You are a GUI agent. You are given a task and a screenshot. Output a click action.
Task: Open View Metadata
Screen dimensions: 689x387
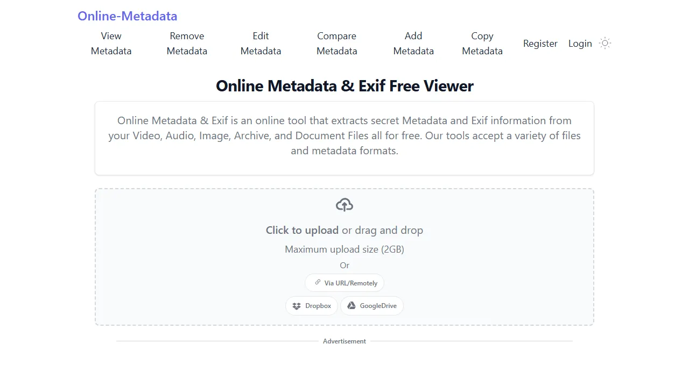point(111,43)
